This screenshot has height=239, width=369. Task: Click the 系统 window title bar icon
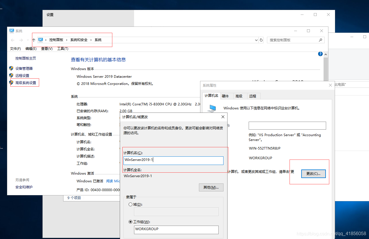click(11, 31)
